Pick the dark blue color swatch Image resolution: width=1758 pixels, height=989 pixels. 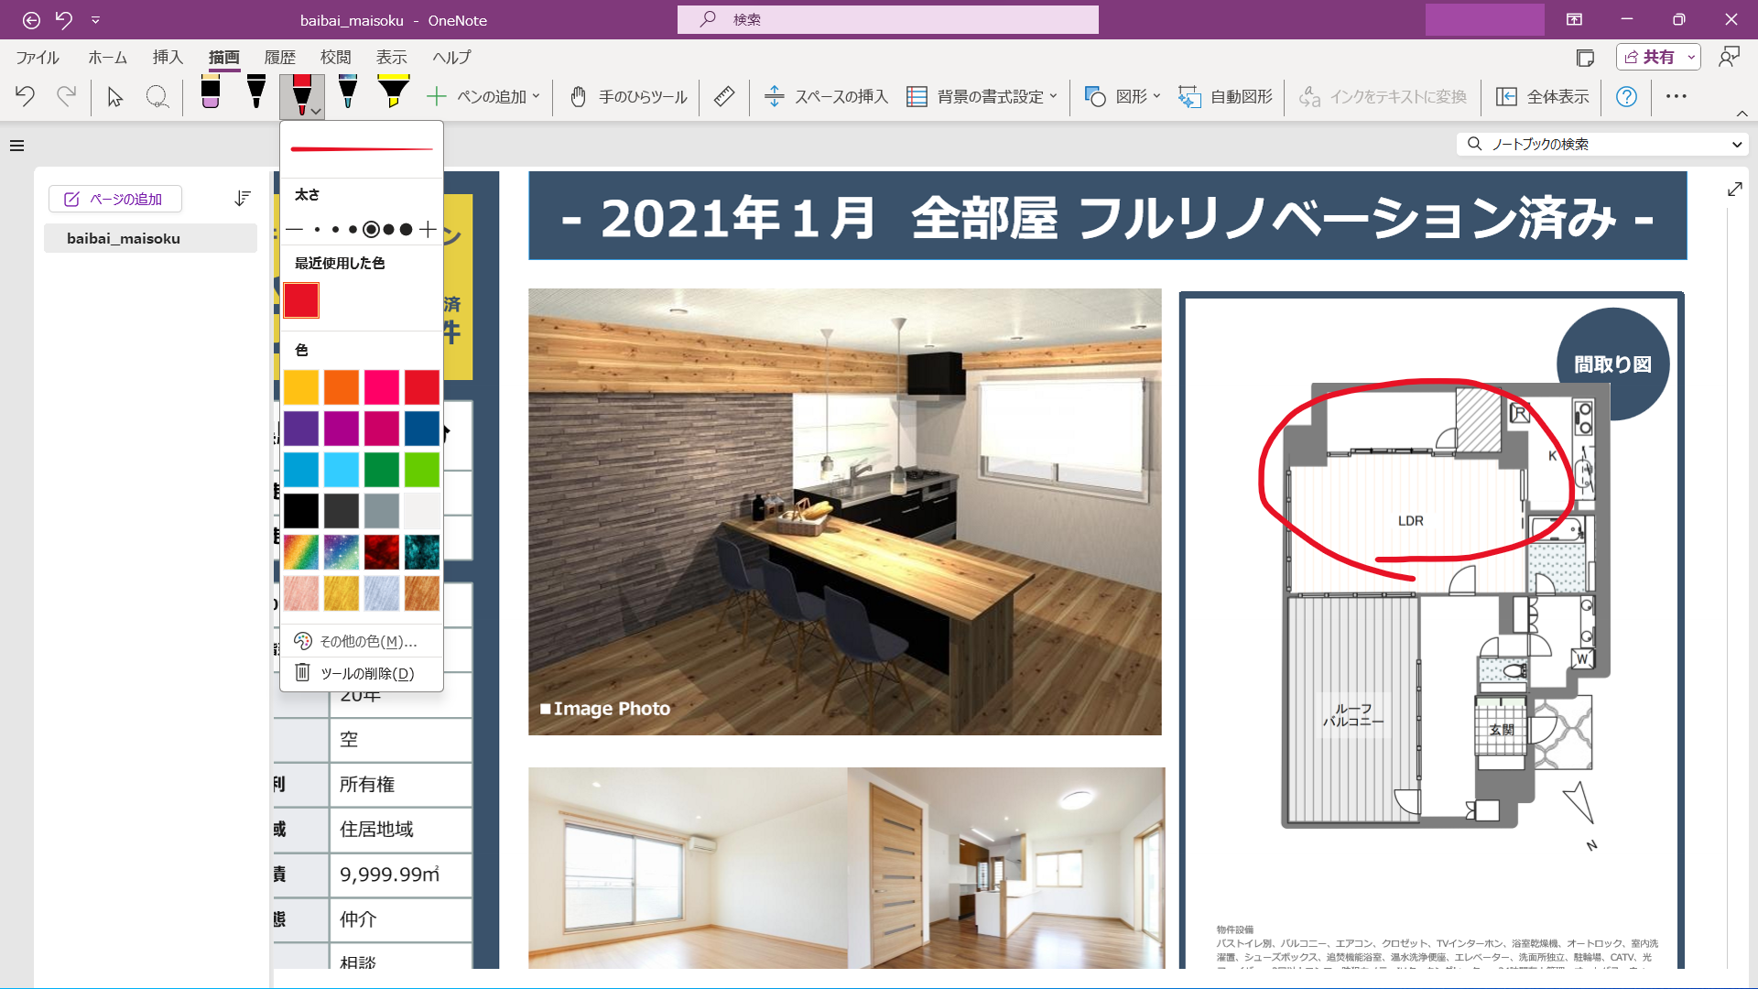[x=422, y=429]
